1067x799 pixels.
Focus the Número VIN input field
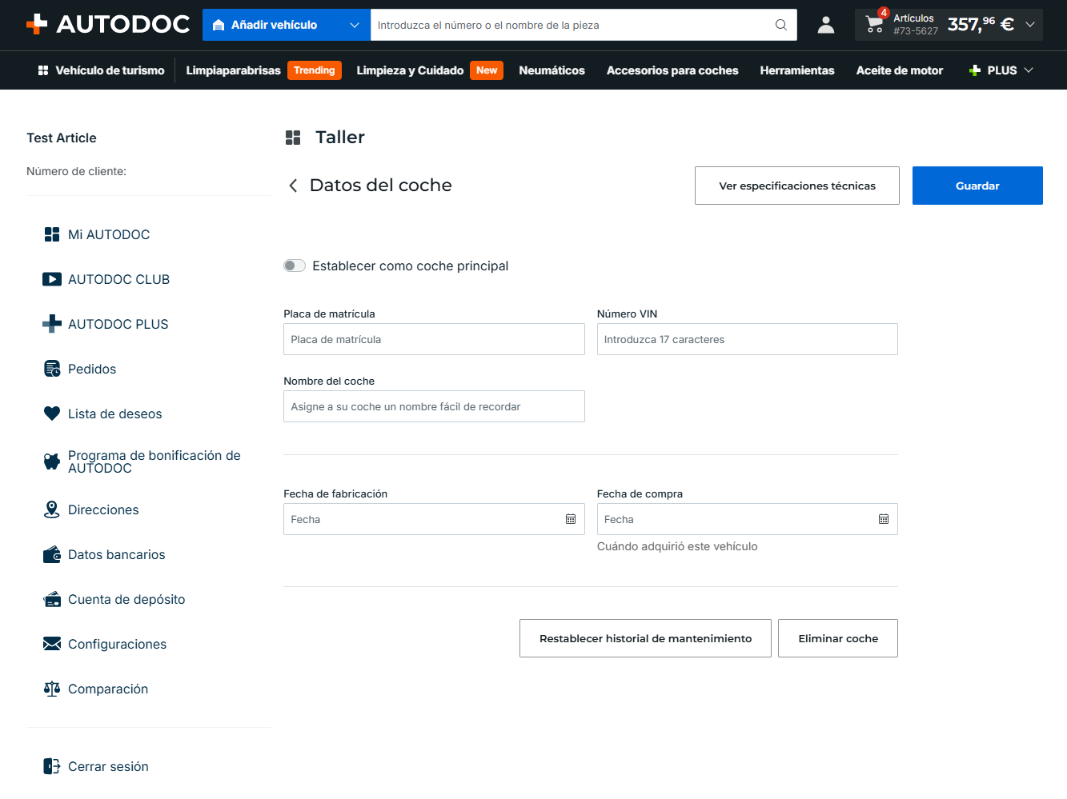(748, 339)
